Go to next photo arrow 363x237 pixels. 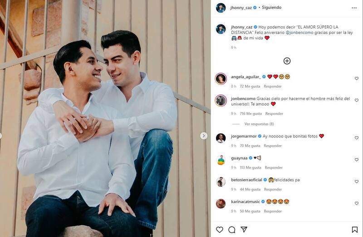tap(204, 136)
